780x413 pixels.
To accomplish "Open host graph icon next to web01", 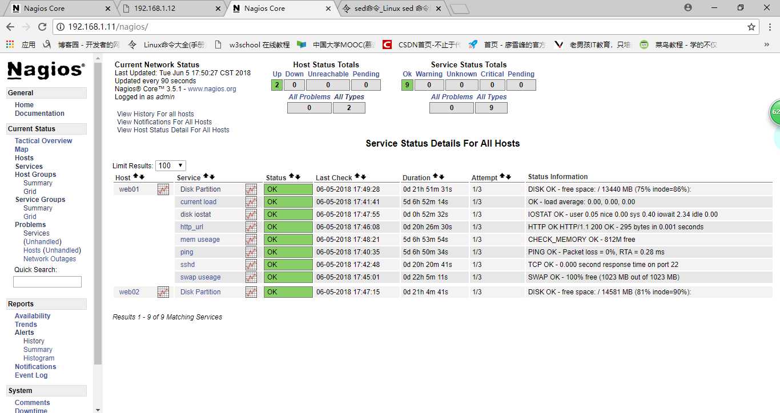I will click(163, 189).
